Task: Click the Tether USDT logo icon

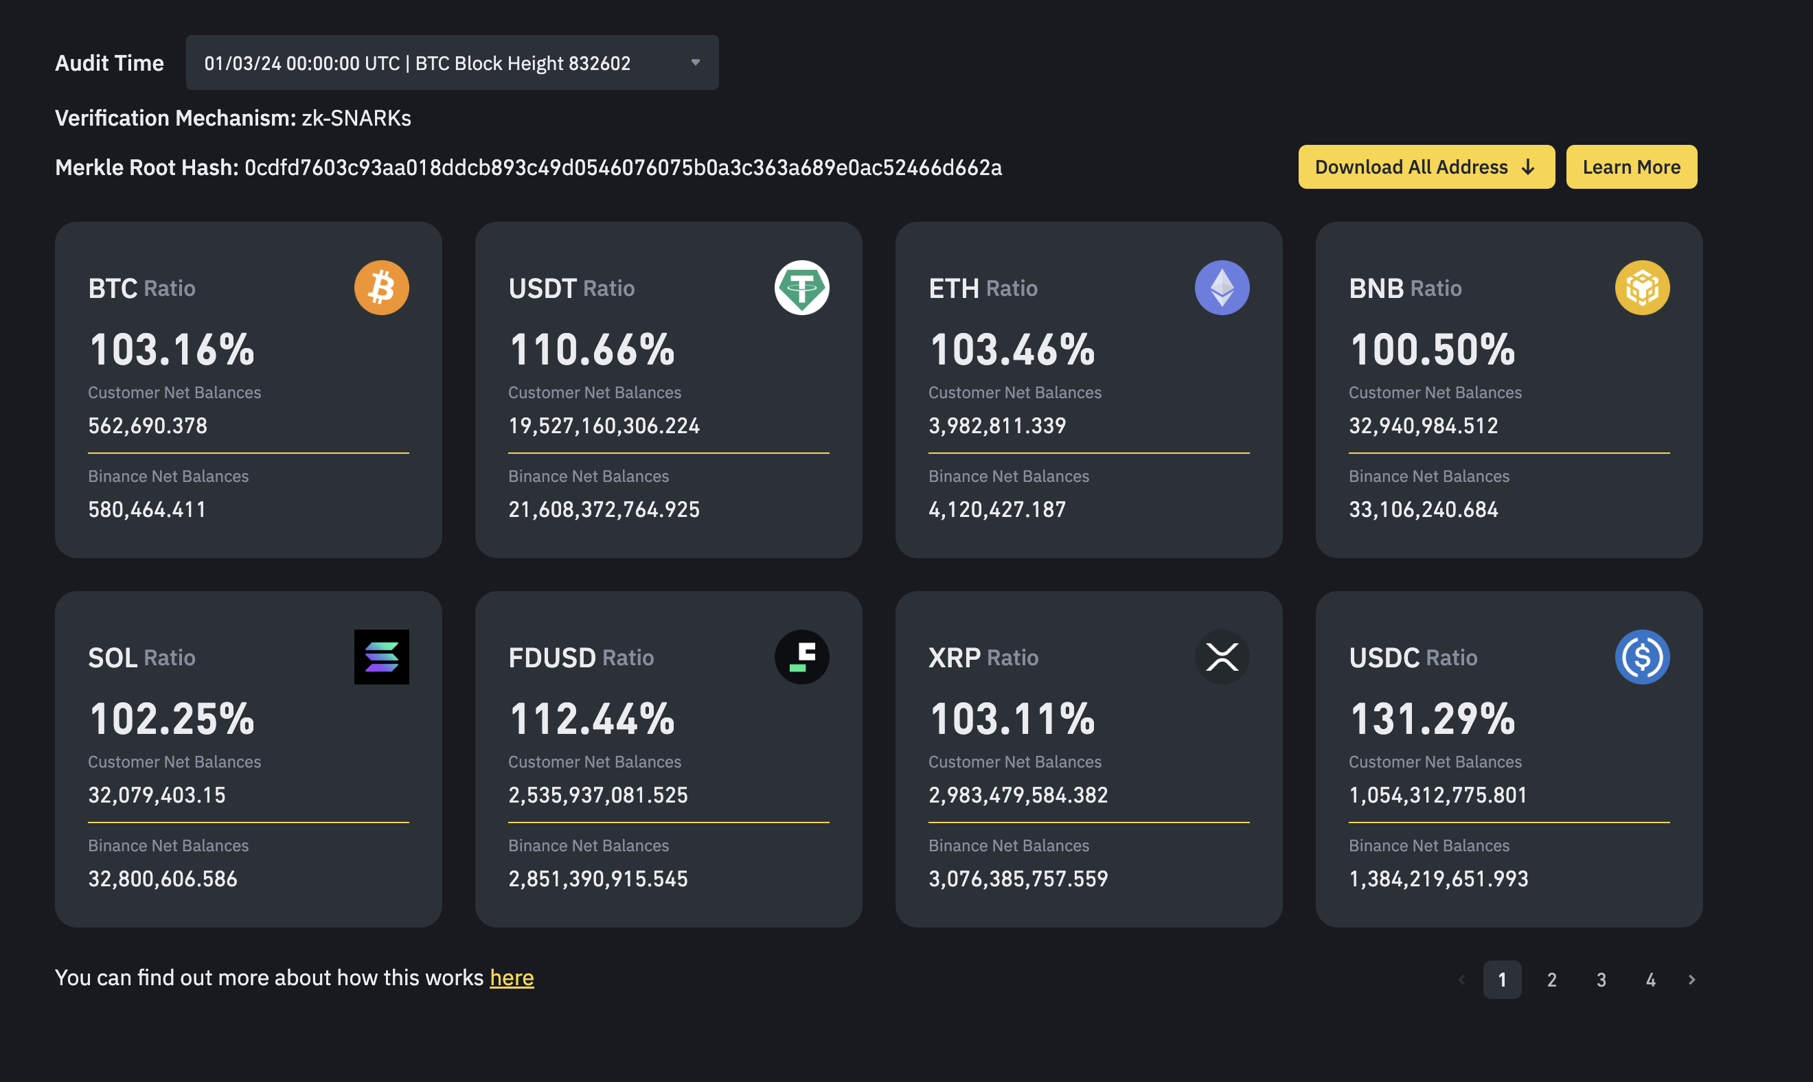Action: (801, 288)
